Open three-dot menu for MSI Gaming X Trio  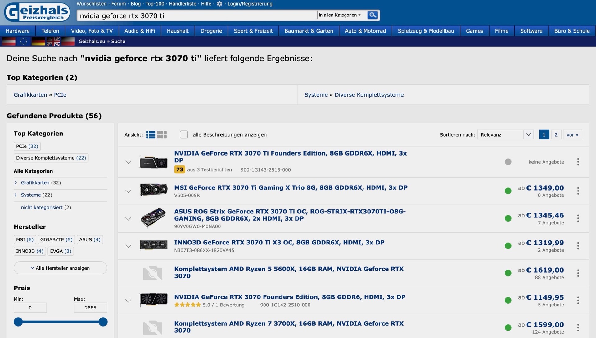[x=578, y=191]
